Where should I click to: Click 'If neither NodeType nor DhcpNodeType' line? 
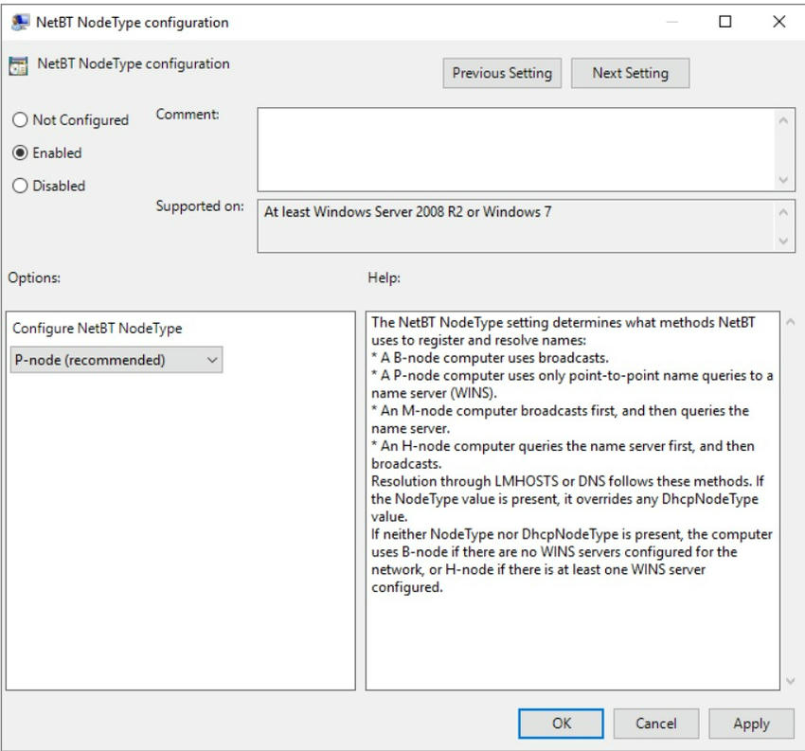572,534
